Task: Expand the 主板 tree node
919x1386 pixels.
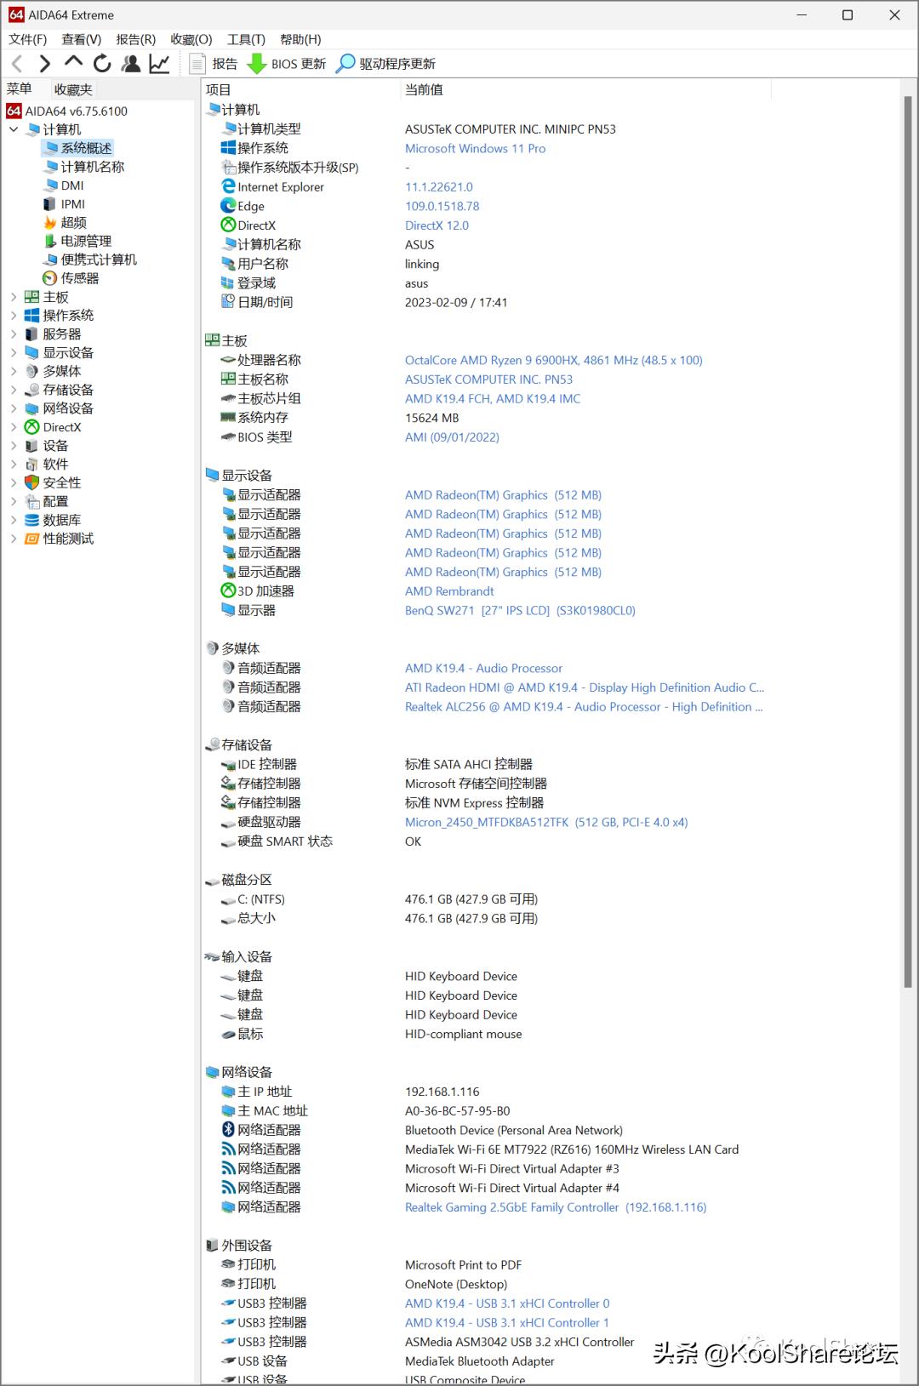Action: click(x=14, y=297)
